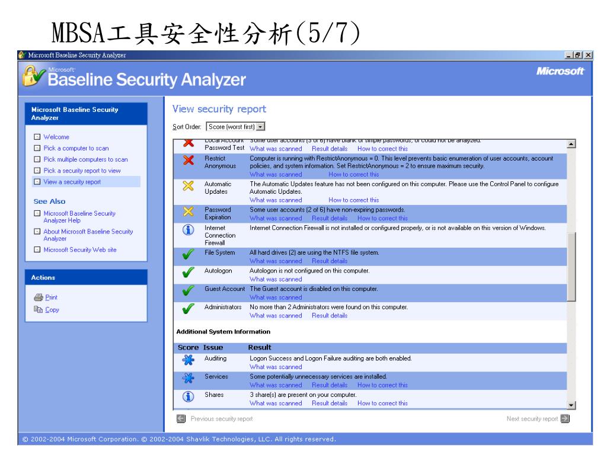Viewport: 607px width, 455px height.
Task: Click the title bar application icon
Action: (22, 55)
